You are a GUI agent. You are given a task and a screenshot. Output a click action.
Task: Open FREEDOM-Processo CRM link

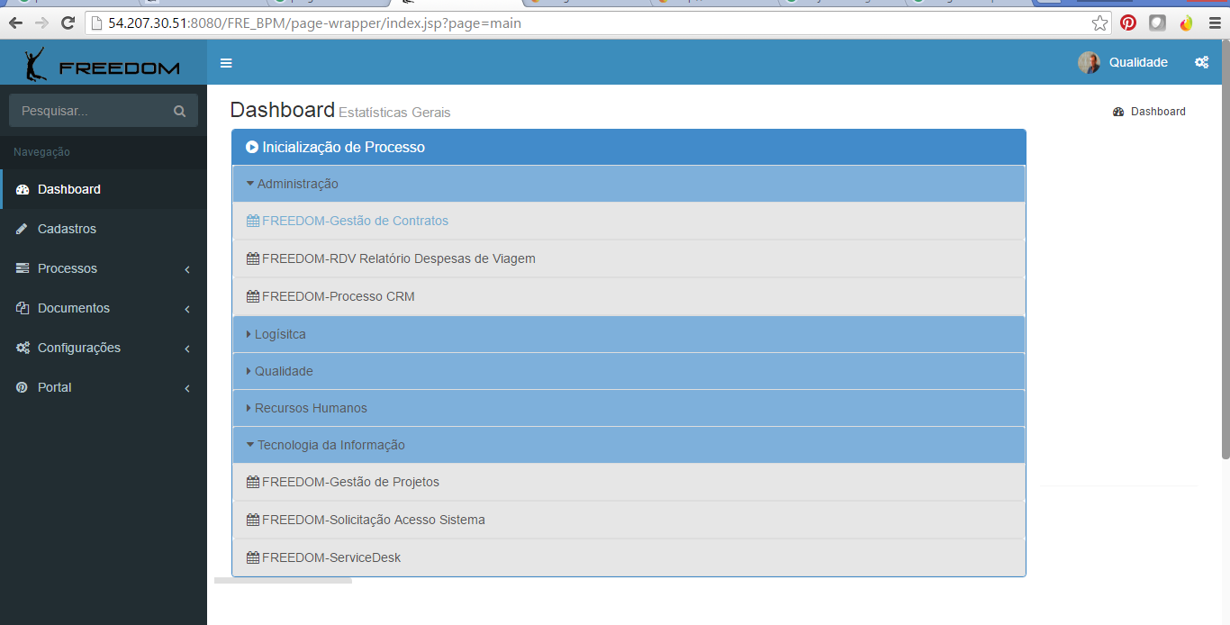[339, 296]
